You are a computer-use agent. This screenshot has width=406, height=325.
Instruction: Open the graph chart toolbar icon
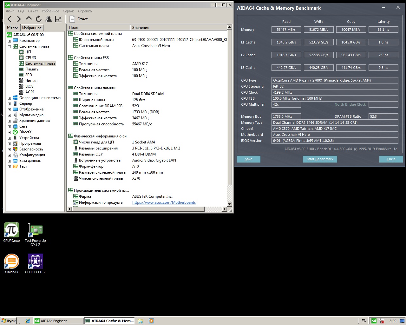(x=58, y=19)
